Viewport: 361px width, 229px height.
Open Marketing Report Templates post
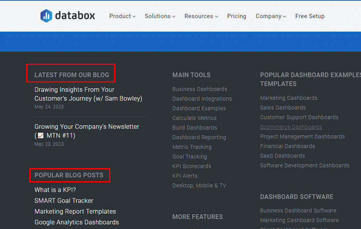pyautogui.click(x=75, y=212)
